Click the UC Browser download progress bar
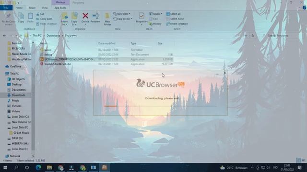307x172 pixels. pos(160,106)
